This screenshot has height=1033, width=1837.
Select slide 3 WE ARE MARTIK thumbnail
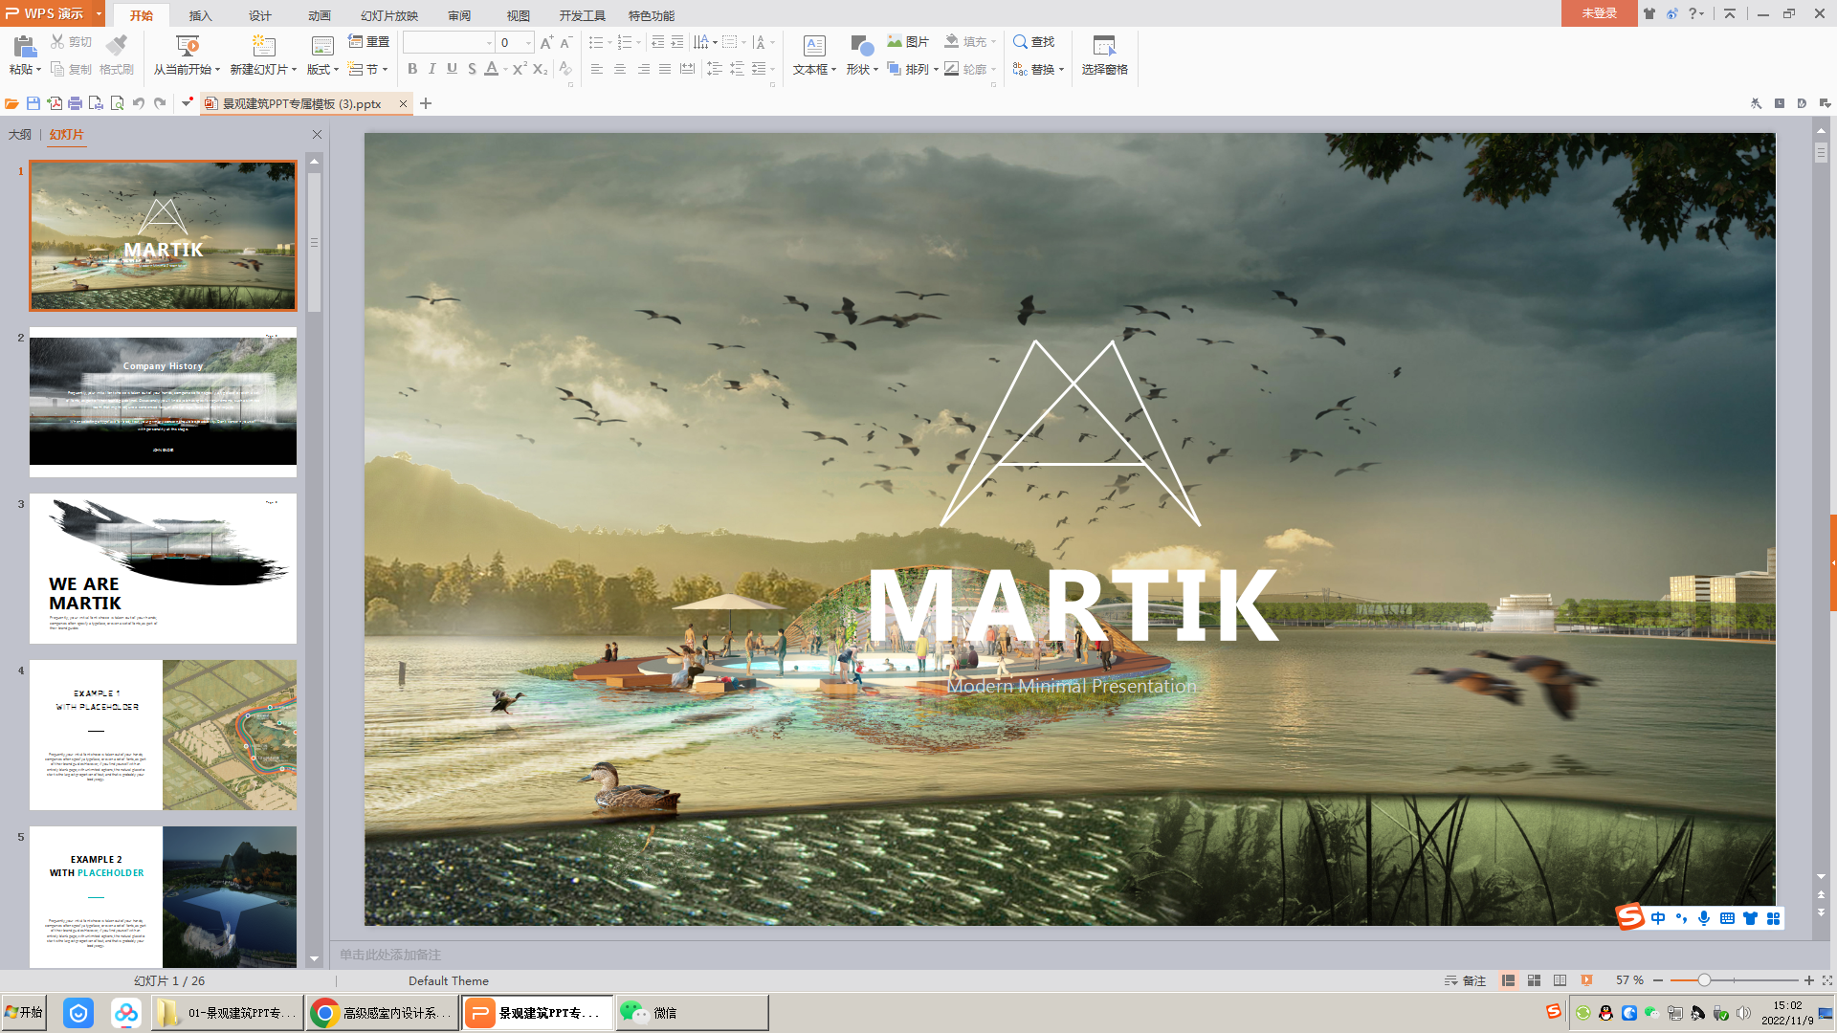[x=163, y=568]
